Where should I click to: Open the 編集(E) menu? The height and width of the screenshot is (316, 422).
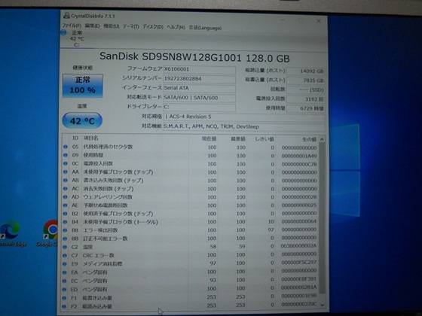coord(92,26)
